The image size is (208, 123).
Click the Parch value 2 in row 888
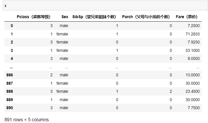pos(171,91)
